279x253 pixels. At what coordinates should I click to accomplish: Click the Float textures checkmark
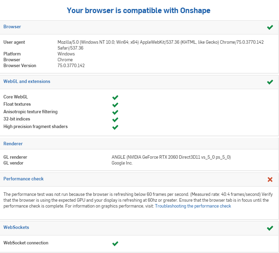[x=115, y=105]
